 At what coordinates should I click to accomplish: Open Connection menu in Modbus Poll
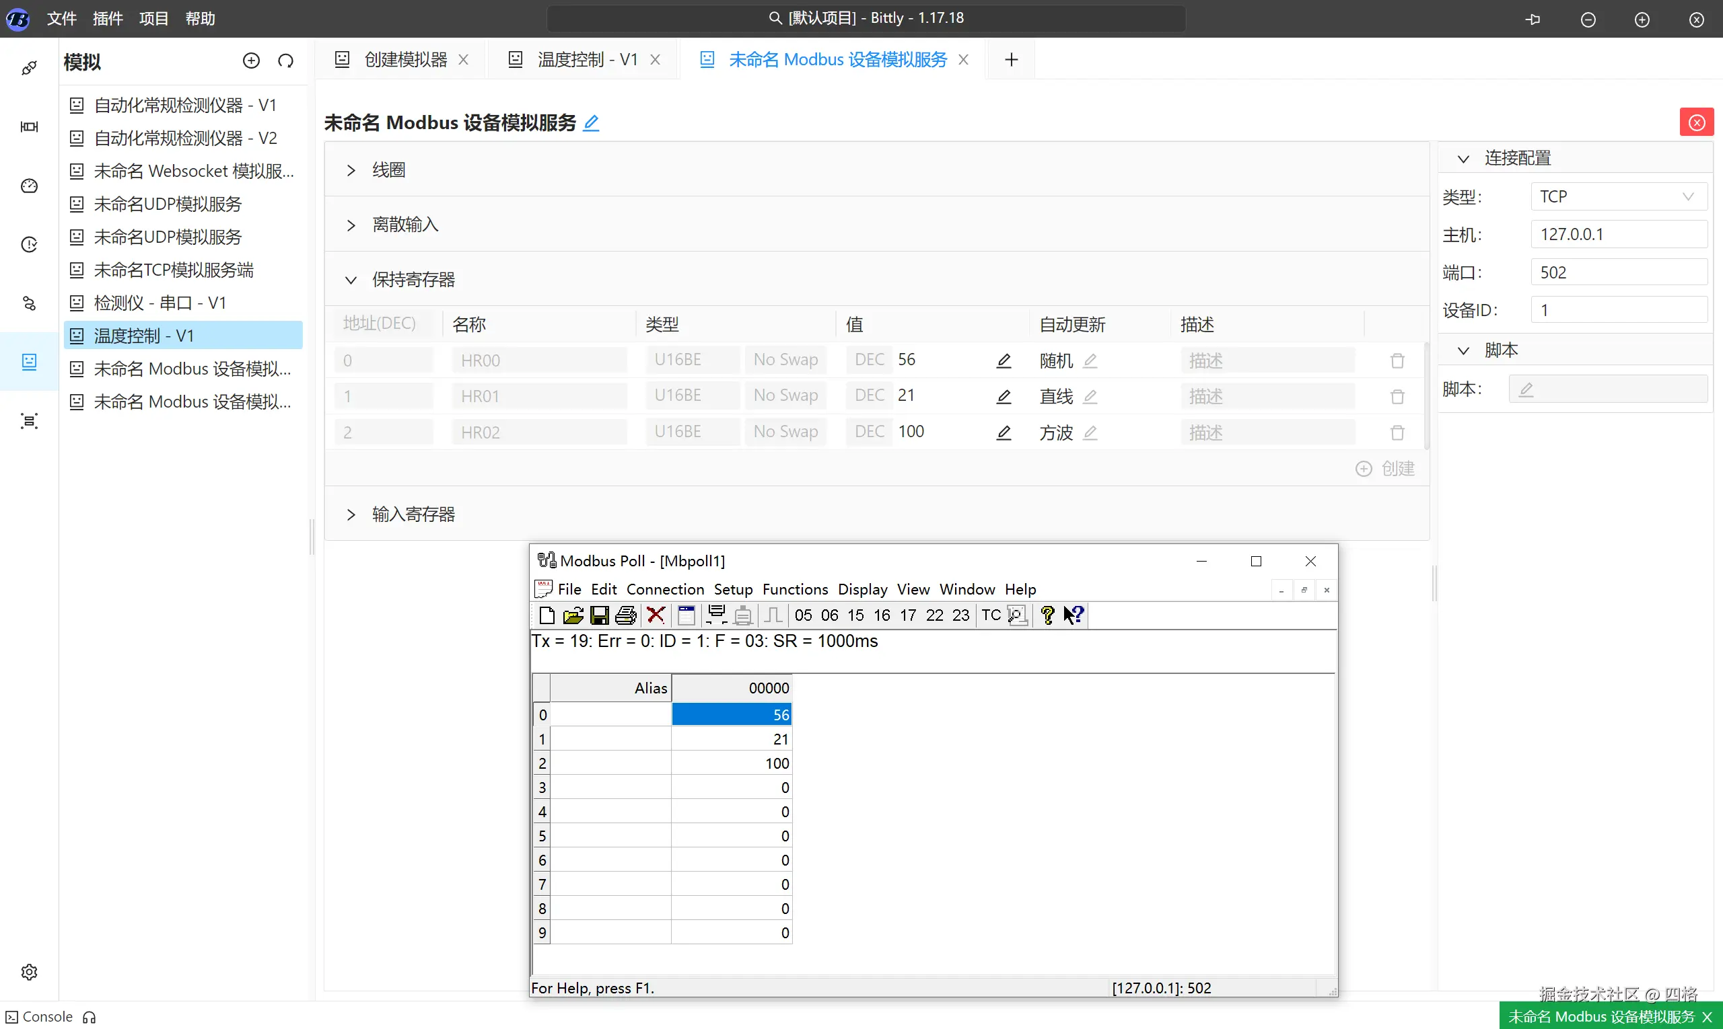click(x=665, y=589)
